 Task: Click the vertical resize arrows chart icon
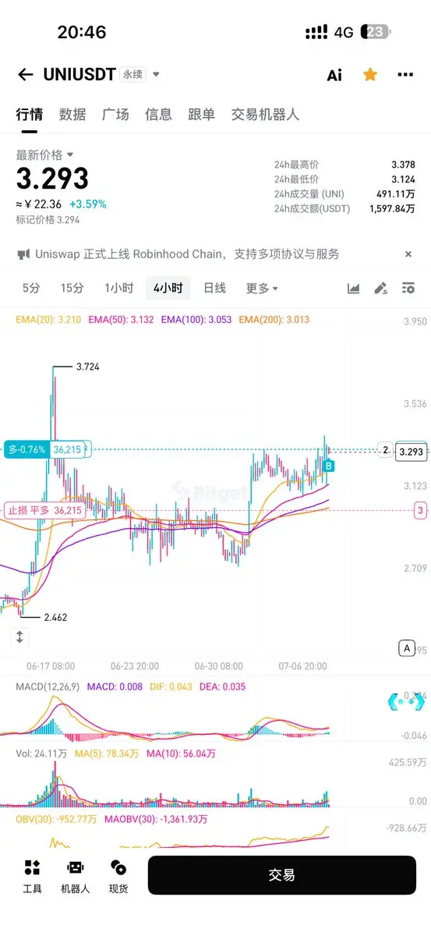(x=19, y=636)
